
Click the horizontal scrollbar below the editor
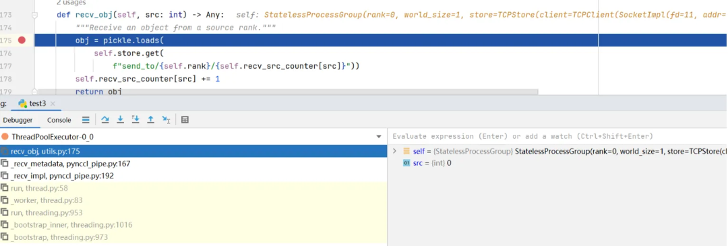tap(287, 92)
